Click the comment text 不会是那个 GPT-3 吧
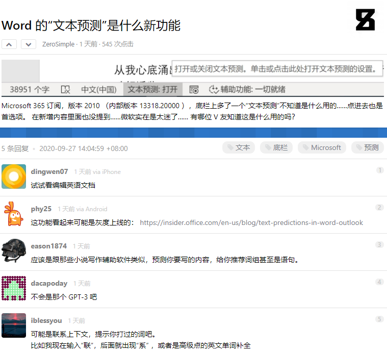 point(64,297)
